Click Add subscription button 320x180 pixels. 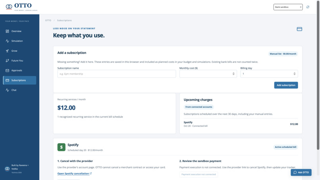point(286,85)
